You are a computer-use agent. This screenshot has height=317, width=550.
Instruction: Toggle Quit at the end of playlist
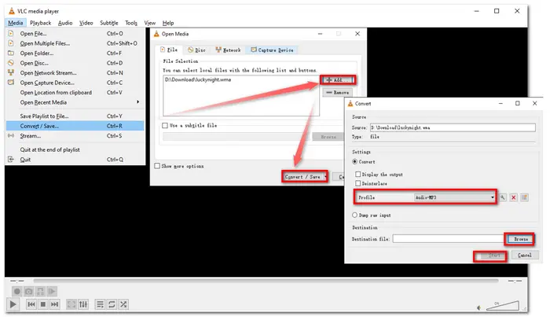tap(75, 149)
